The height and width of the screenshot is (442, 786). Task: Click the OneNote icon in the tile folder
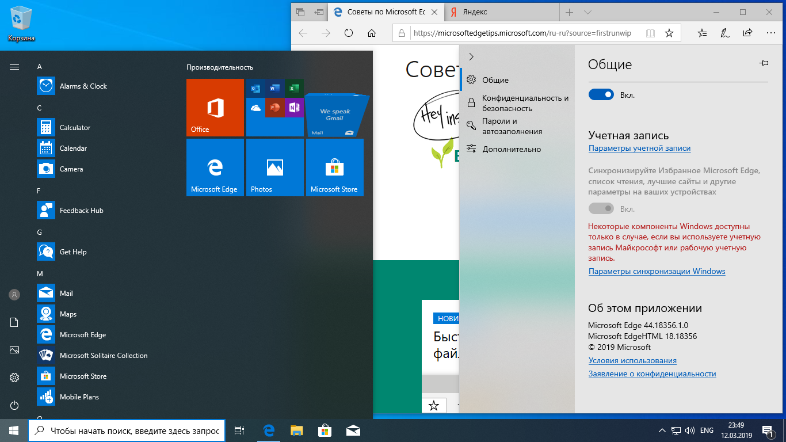(293, 108)
